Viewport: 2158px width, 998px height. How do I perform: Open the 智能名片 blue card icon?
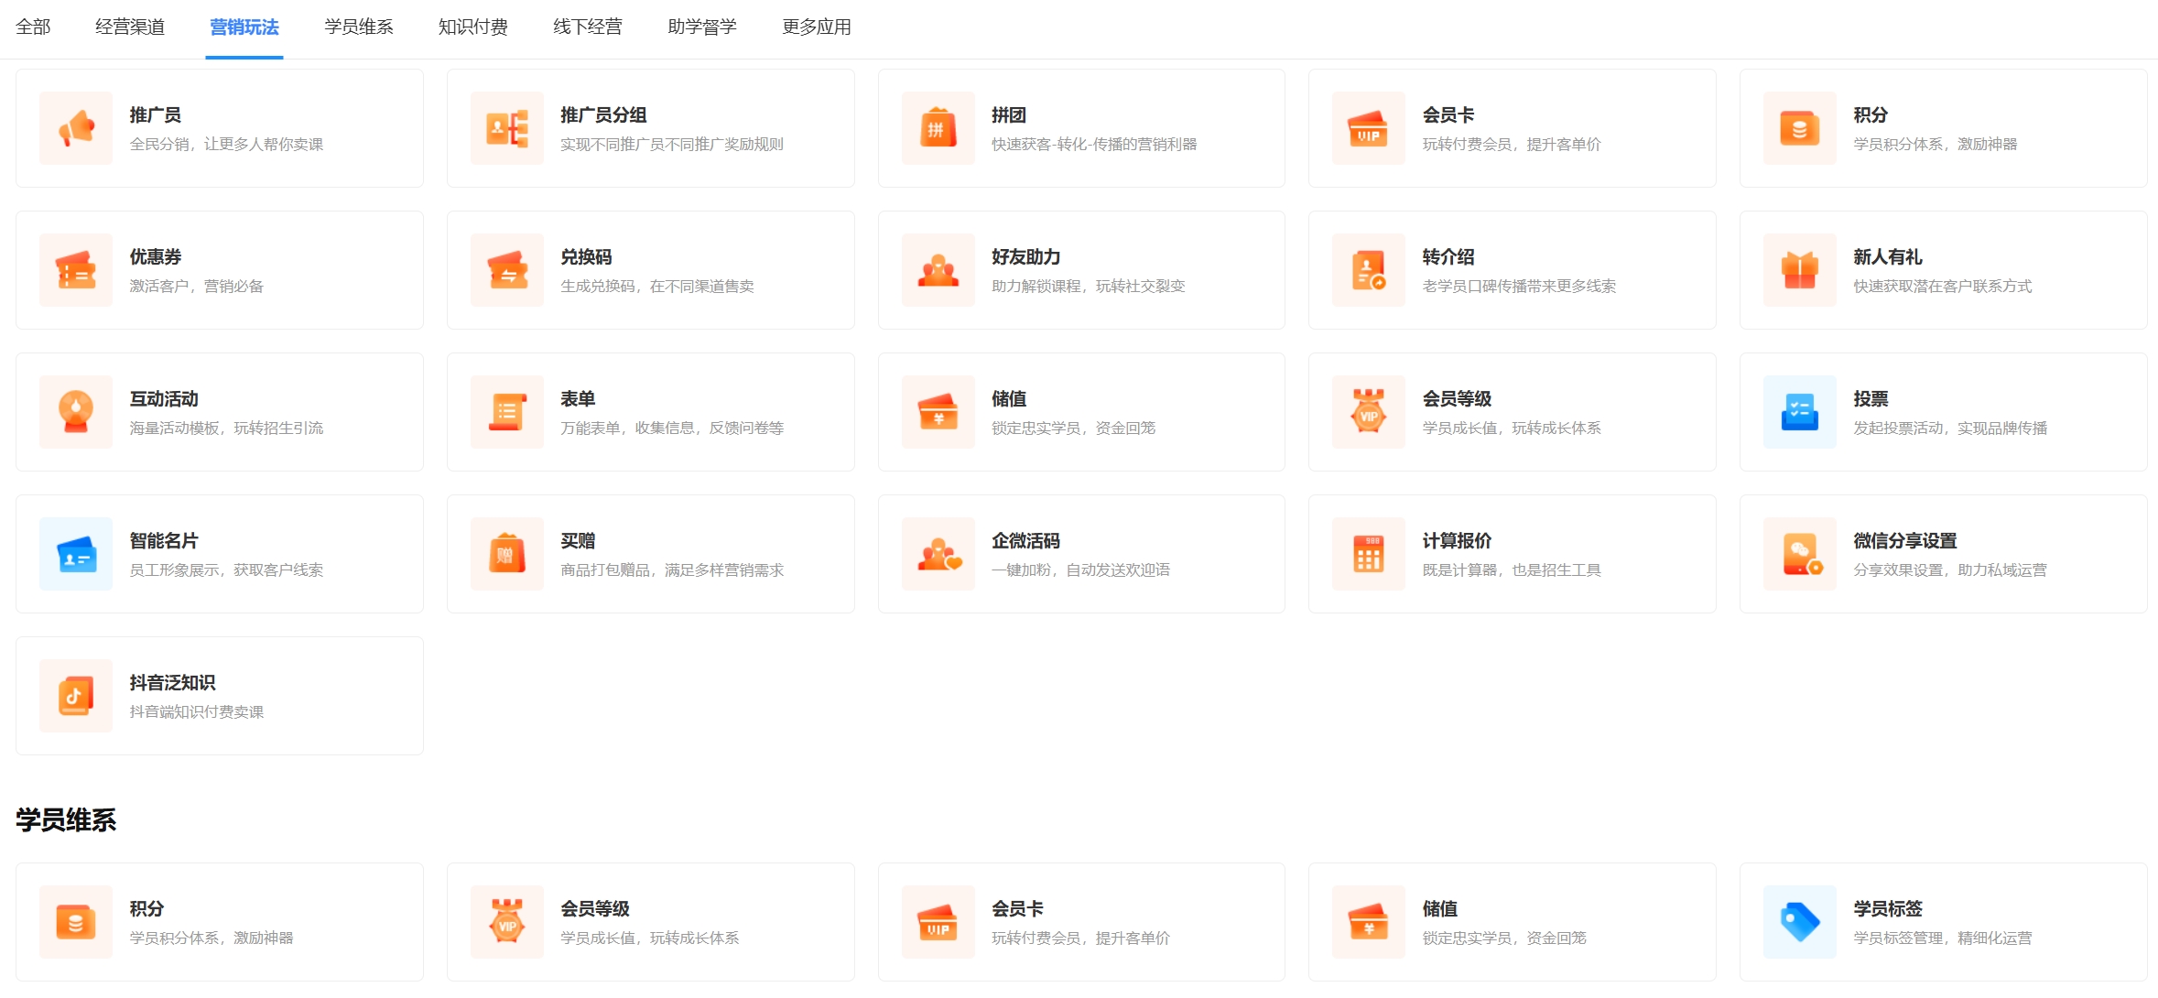pos(76,554)
